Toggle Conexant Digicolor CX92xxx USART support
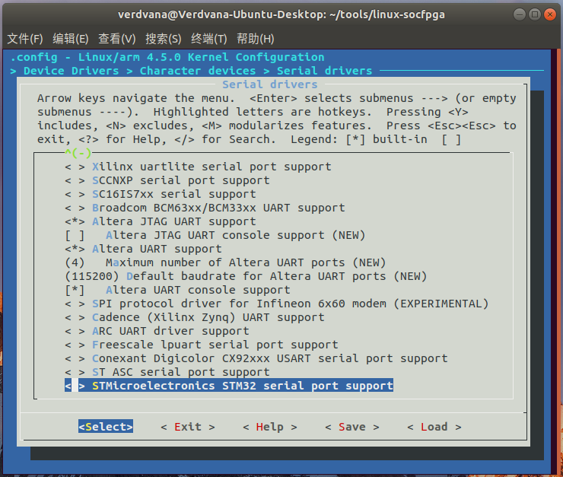This screenshot has width=563, height=477. click(x=256, y=358)
